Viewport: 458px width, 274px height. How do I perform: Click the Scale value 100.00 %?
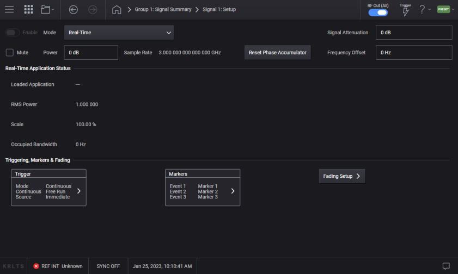click(86, 124)
